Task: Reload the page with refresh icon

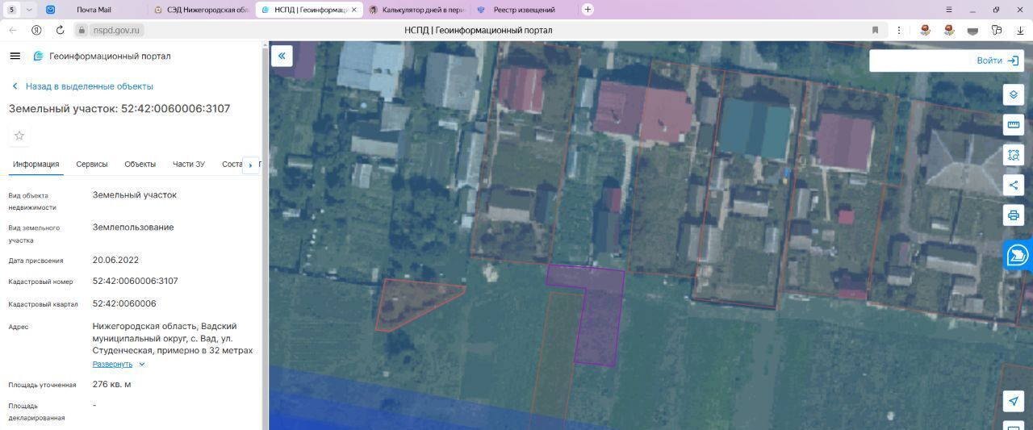Action: [60, 30]
